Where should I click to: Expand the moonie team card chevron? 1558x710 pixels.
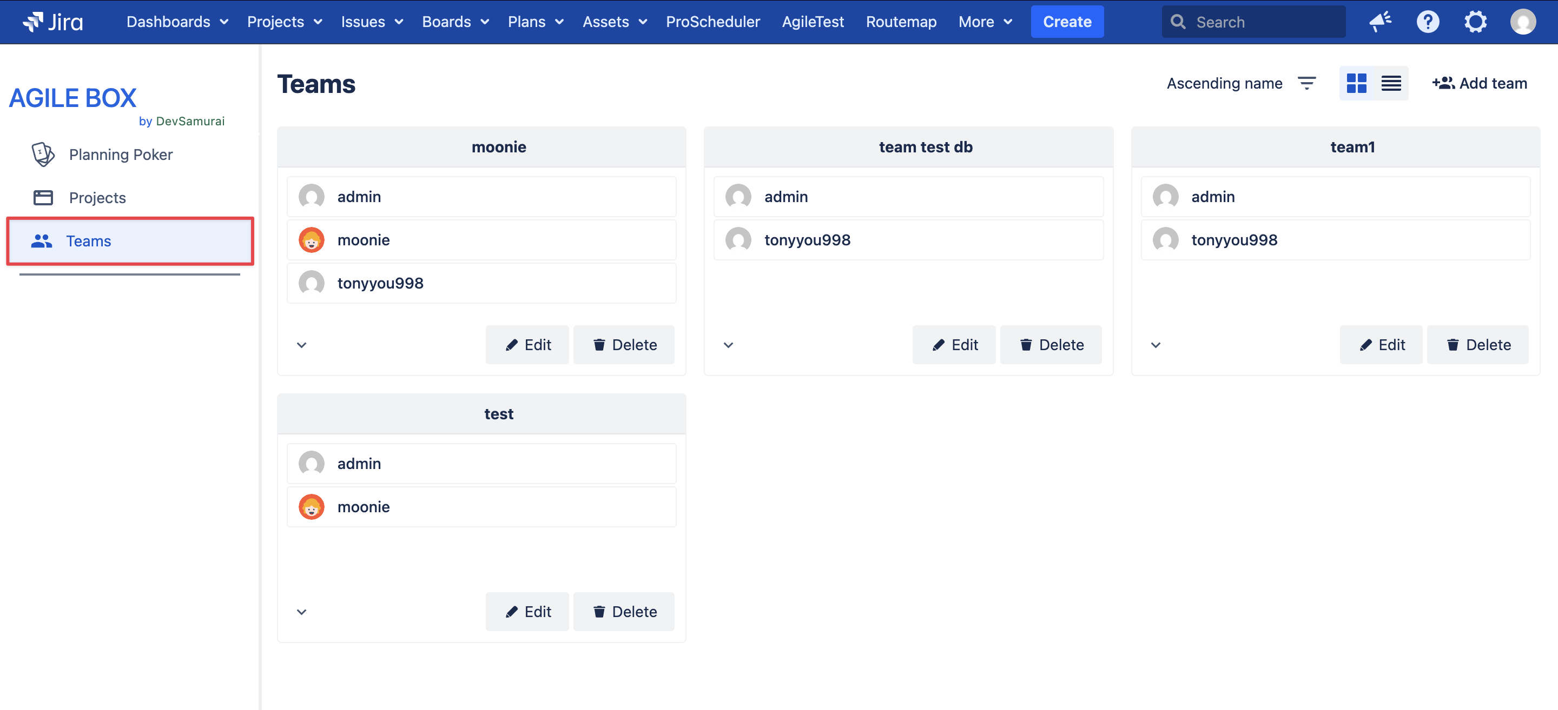coord(302,345)
